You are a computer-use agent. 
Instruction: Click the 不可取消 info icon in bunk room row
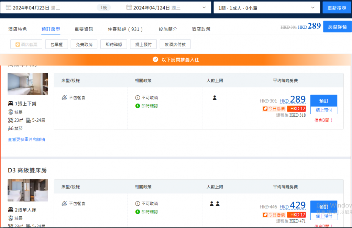coord(137,98)
